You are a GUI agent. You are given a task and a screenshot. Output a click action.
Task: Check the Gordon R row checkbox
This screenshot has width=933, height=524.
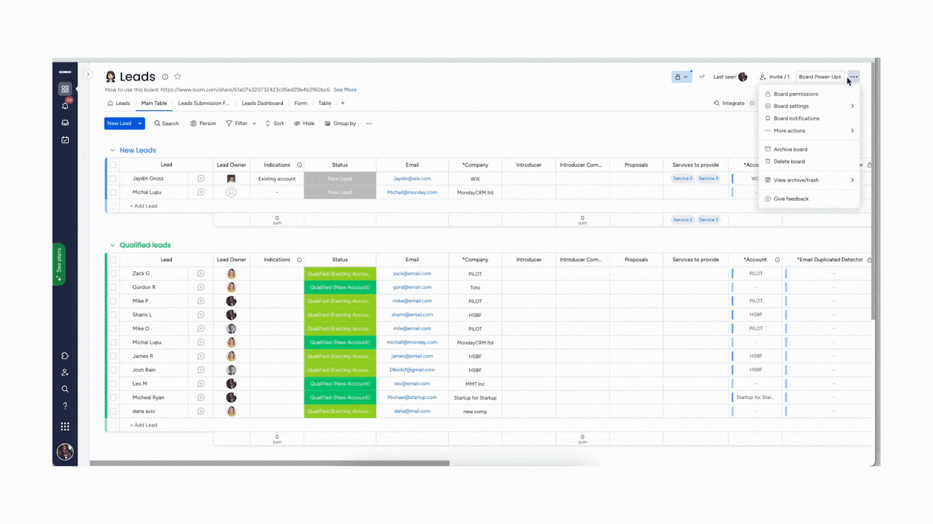pyautogui.click(x=114, y=287)
